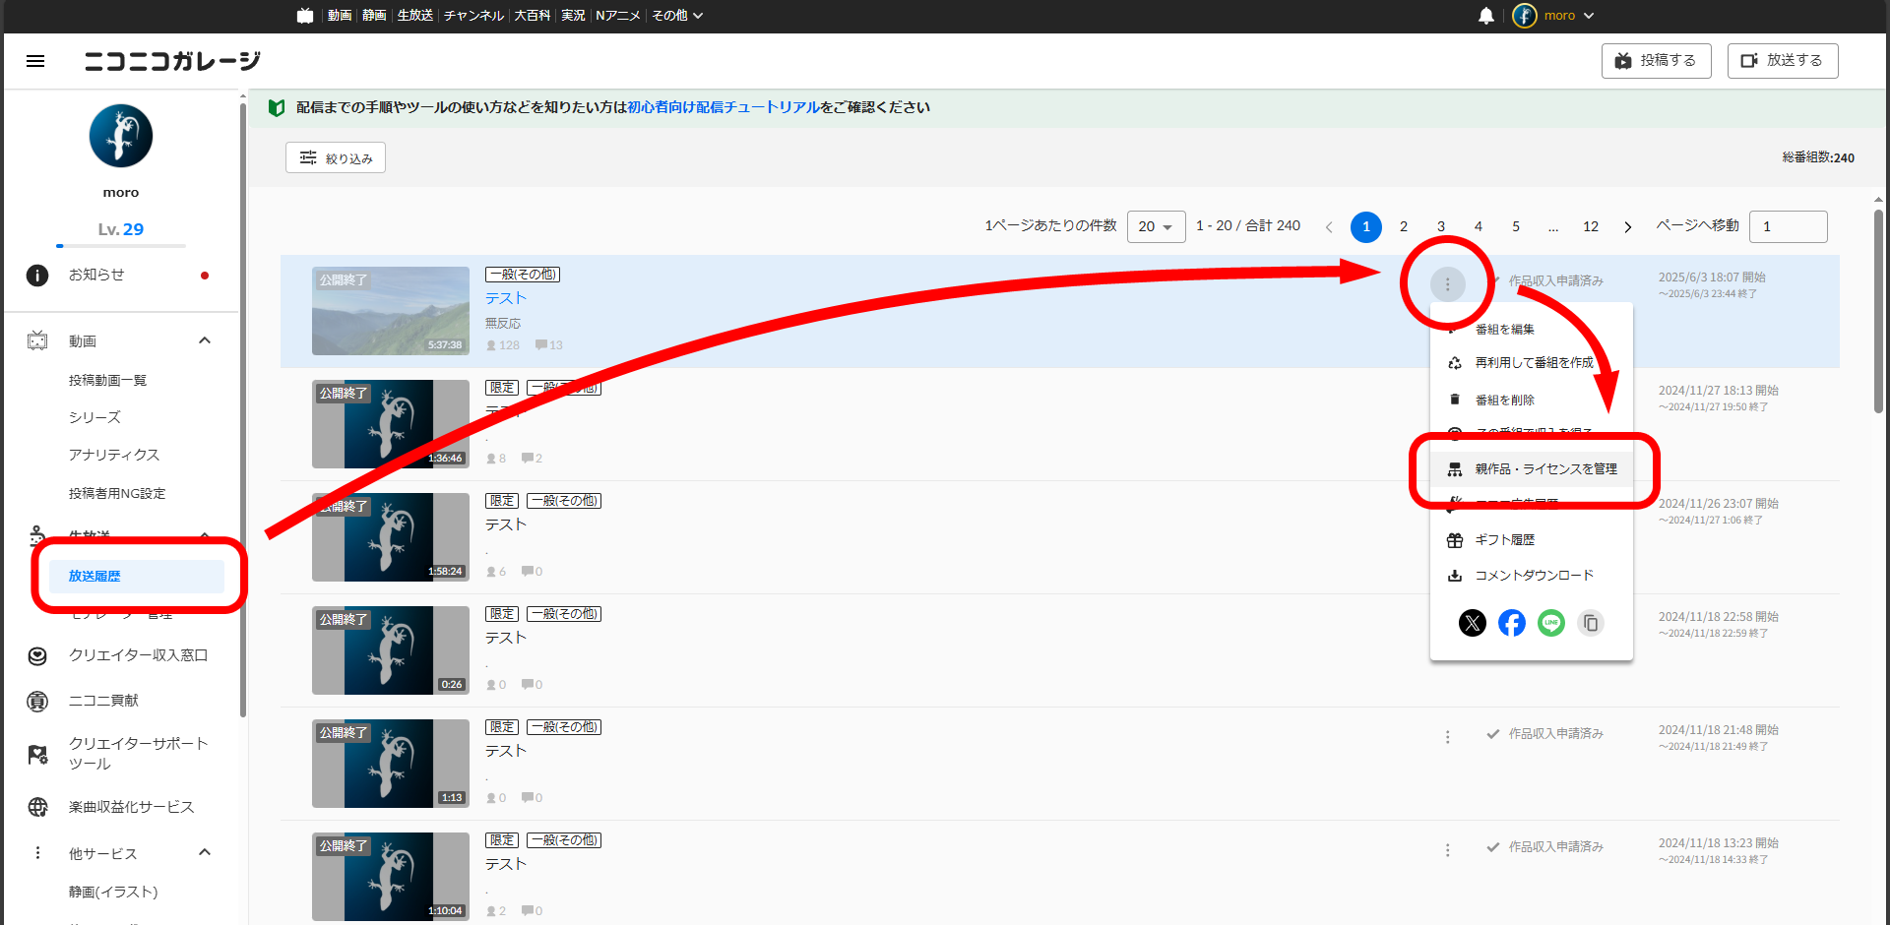The image size is (1890, 925).
Task: Click the 楽曲収益化サービス globe icon
Action: point(37,807)
